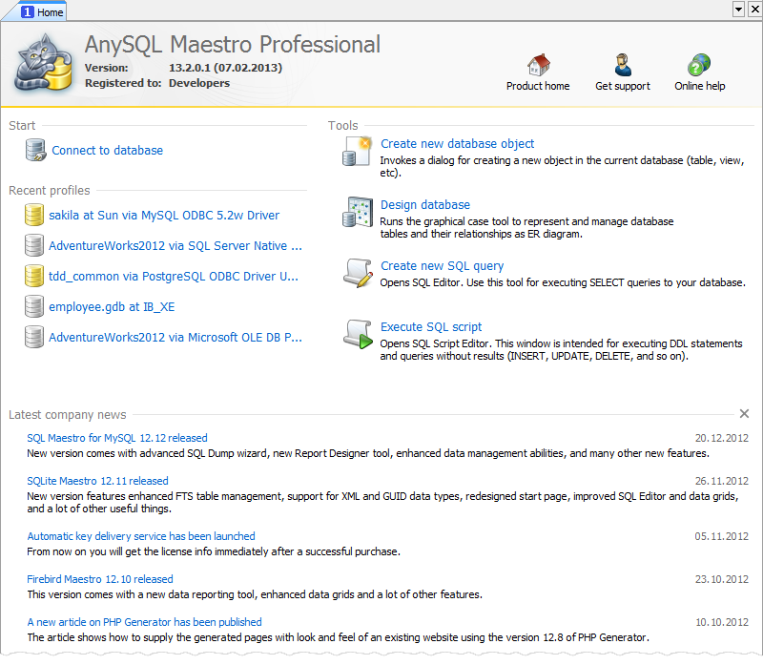Click the Connect to database icon
This screenshot has width=763, height=665.
[x=34, y=150]
